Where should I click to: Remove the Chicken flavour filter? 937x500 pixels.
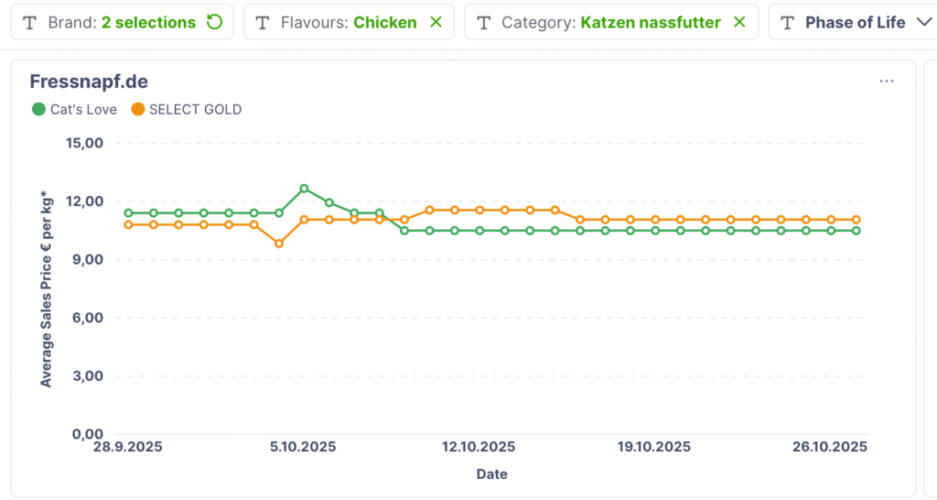(x=436, y=22)
